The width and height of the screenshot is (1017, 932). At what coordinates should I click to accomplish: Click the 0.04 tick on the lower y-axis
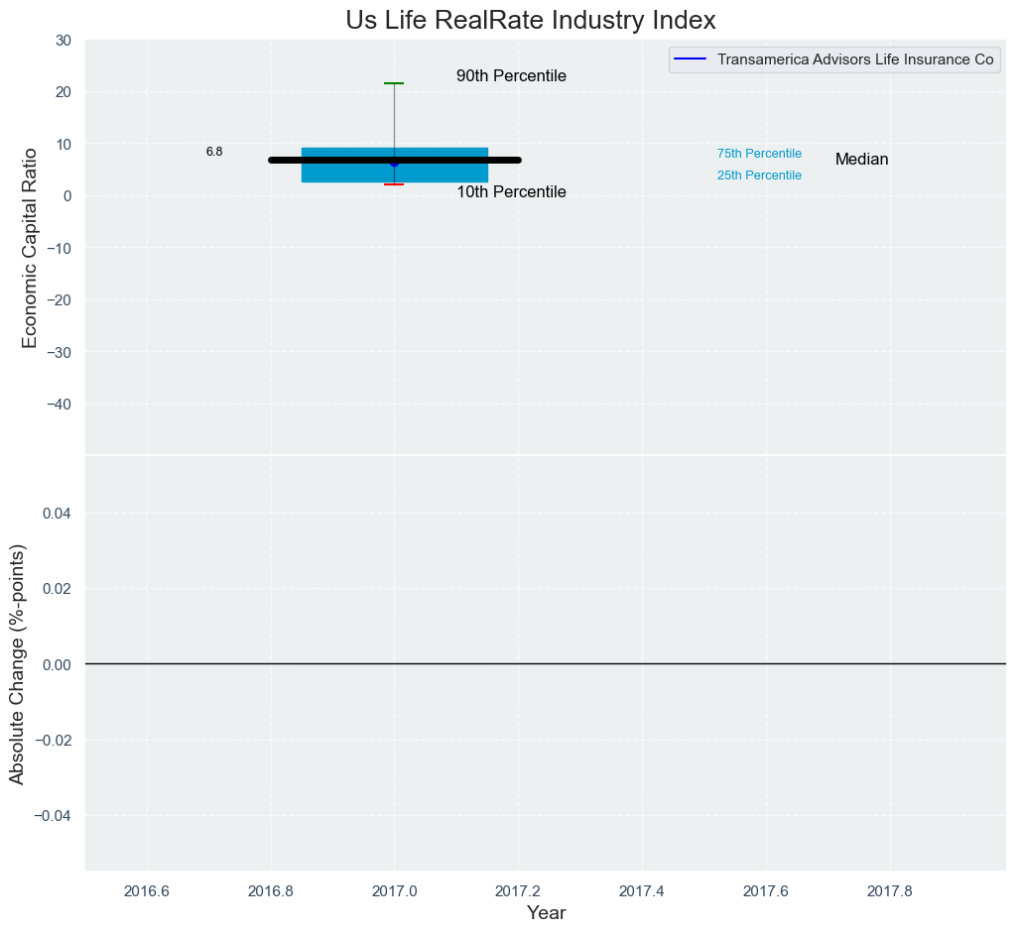click(59, 513)
